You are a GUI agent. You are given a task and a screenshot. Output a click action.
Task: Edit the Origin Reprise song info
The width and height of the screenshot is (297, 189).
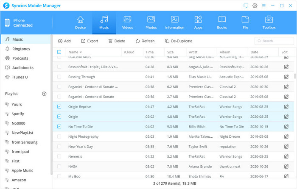click(x=286, y=107)
